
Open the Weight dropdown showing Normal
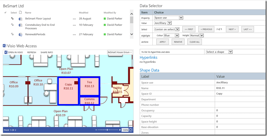197,35
